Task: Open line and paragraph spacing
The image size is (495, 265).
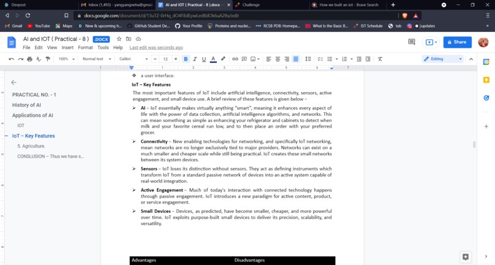Action: [x=308, y=59]
